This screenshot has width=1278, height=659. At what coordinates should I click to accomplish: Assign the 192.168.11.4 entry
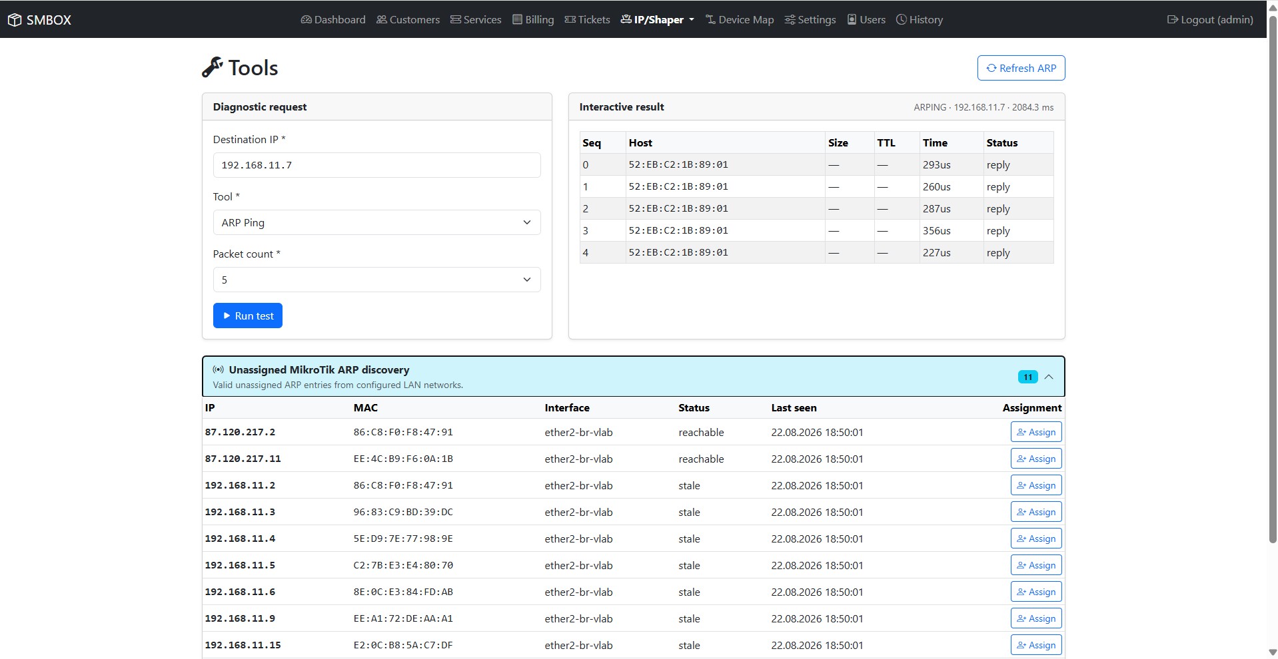1036,539
